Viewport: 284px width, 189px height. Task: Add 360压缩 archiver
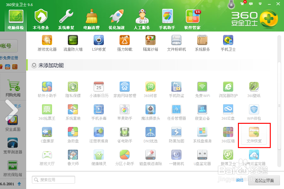click(x=228, y=135)
